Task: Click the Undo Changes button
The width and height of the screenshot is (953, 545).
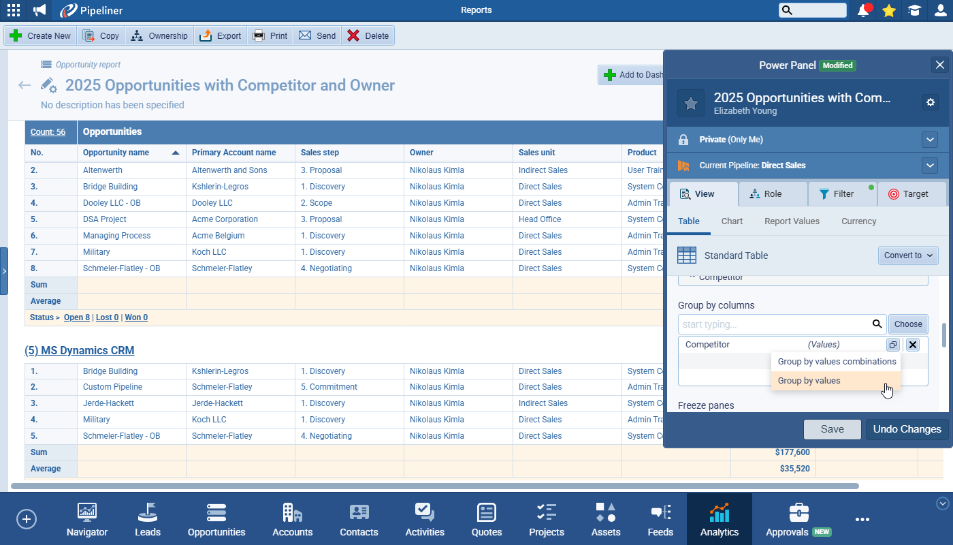Action: [x=907, y=429]
